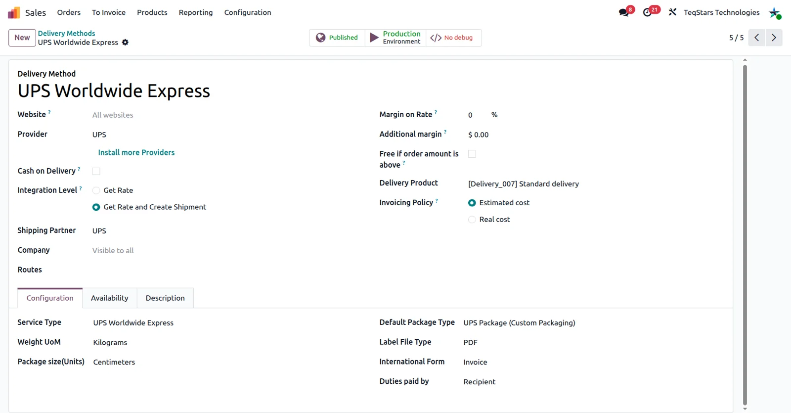Choose Estimated cost invoicing policy
The width and height of the screenshot is (791, 413).
pos(472,203)
